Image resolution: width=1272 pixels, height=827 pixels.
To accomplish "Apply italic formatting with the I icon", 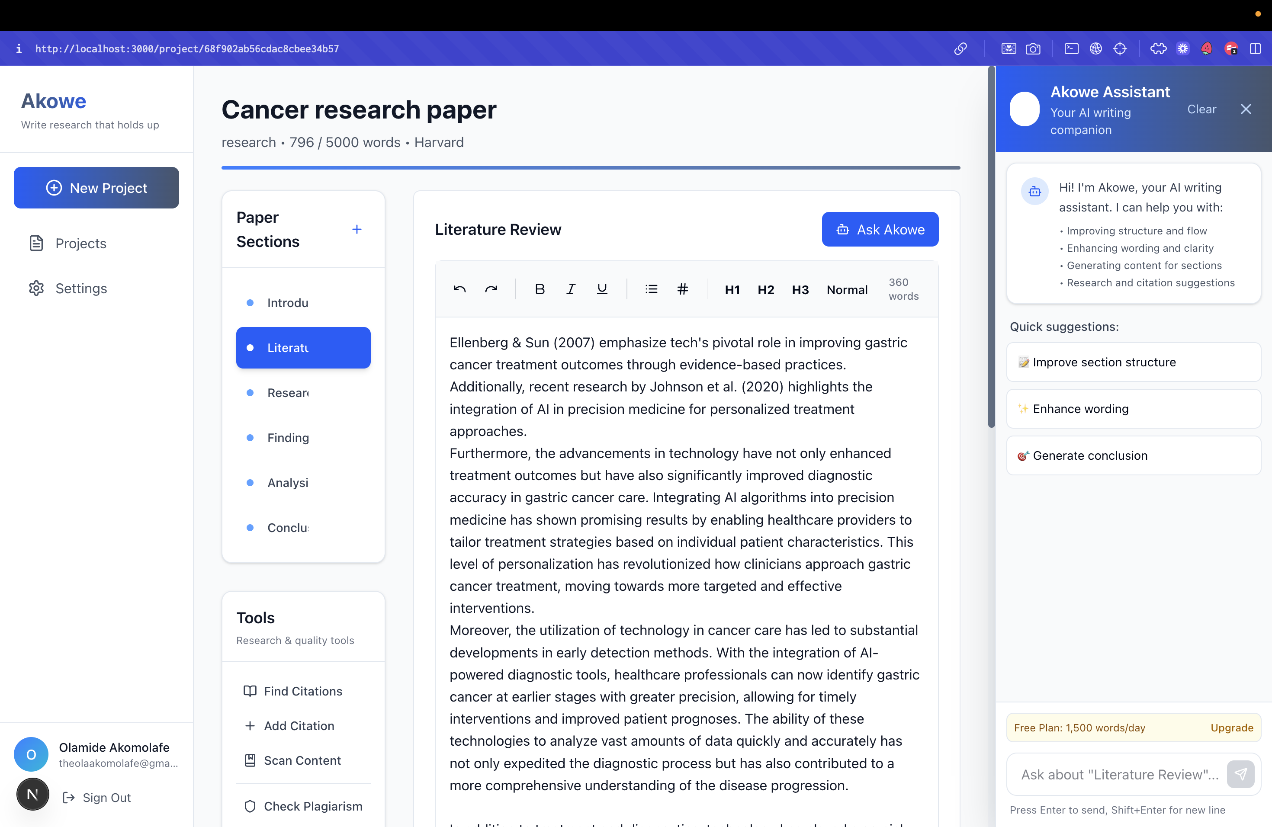I will pos(570,288).
